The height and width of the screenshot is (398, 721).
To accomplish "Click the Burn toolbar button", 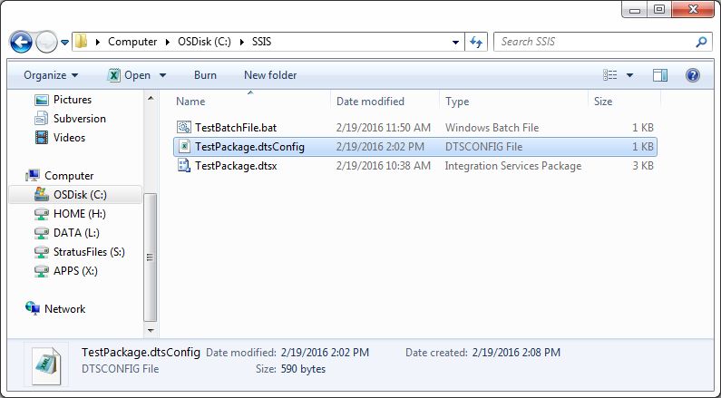I will pyautogui.click(x=205, y=75).
